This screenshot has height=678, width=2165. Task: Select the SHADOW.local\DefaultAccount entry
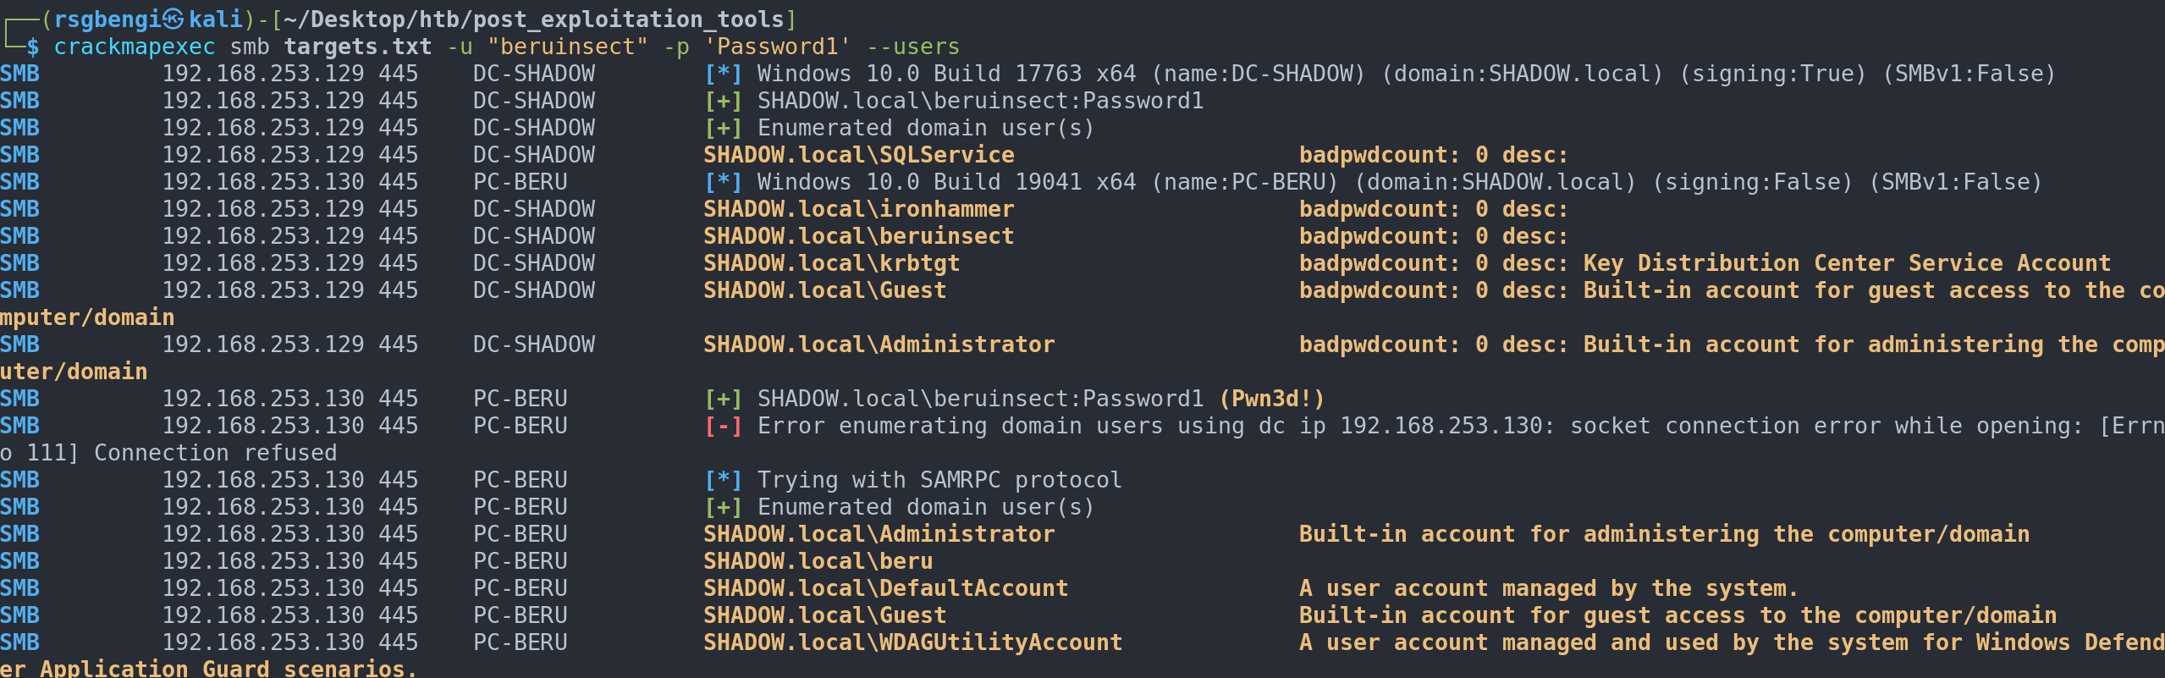coord(885,588)
